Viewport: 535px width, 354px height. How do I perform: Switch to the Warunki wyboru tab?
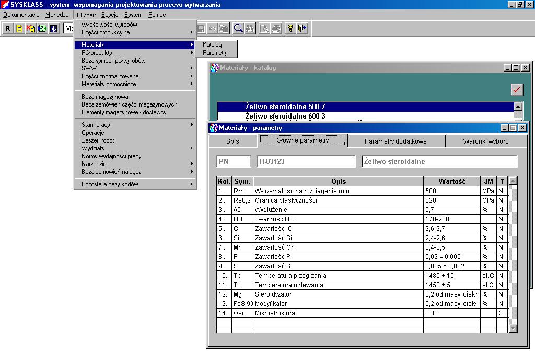click(x=486, y=141)
